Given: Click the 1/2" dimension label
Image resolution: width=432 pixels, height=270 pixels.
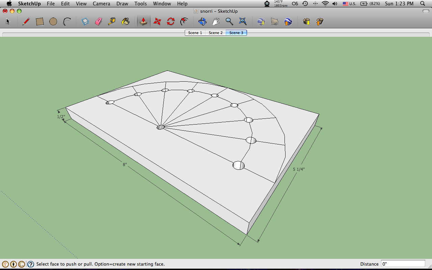Looking at the screenshot, I should click(x=61, y=117).
